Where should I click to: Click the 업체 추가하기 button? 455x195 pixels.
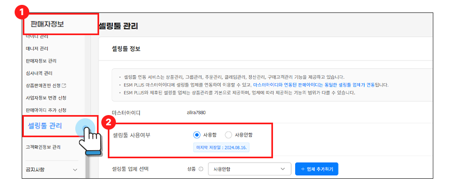(x=316, y=169)
